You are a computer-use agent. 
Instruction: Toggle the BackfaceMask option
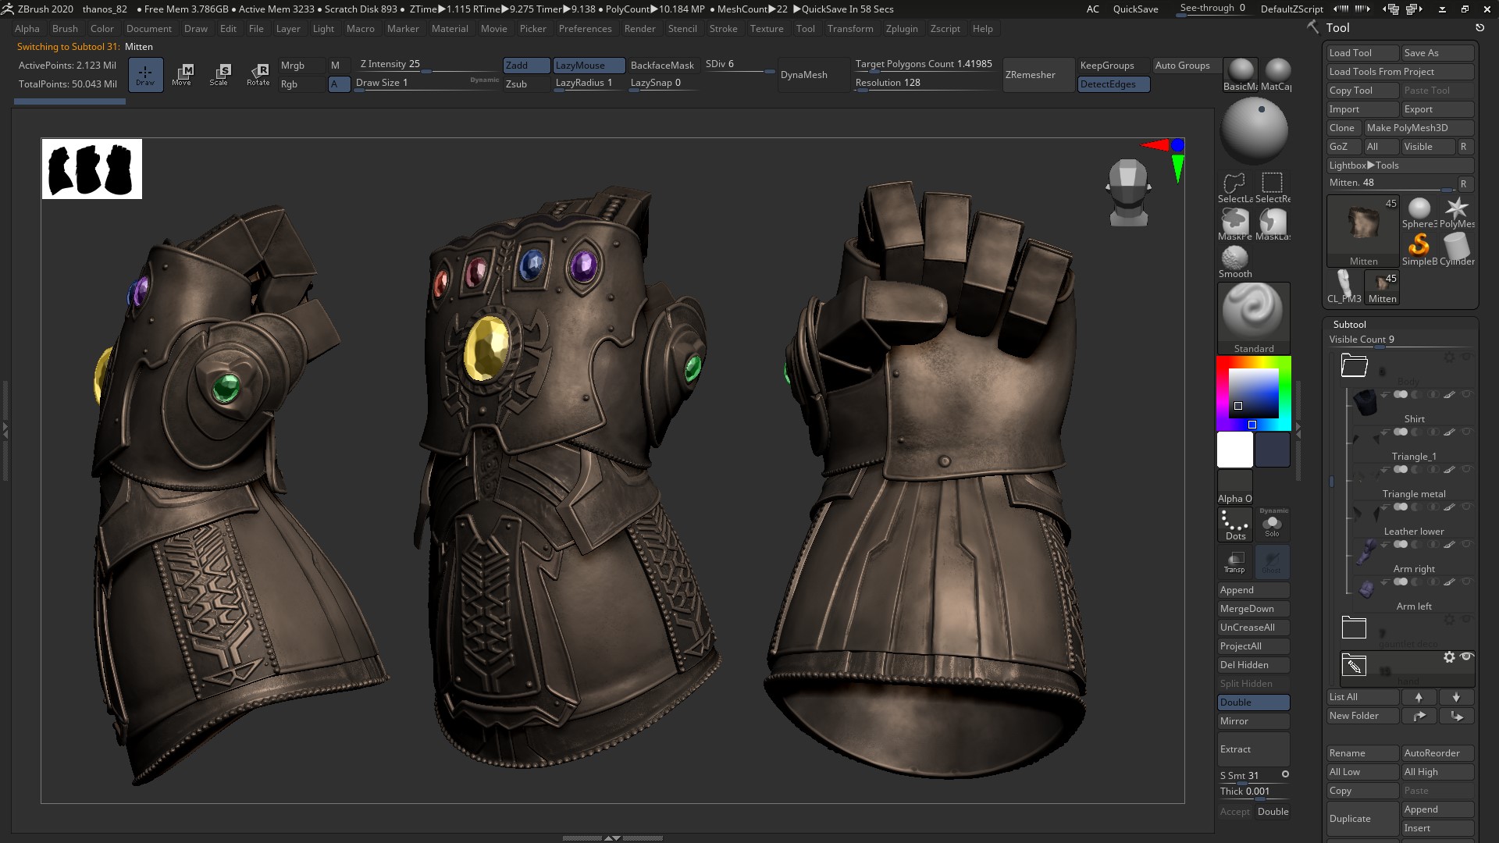coord(662,66)
